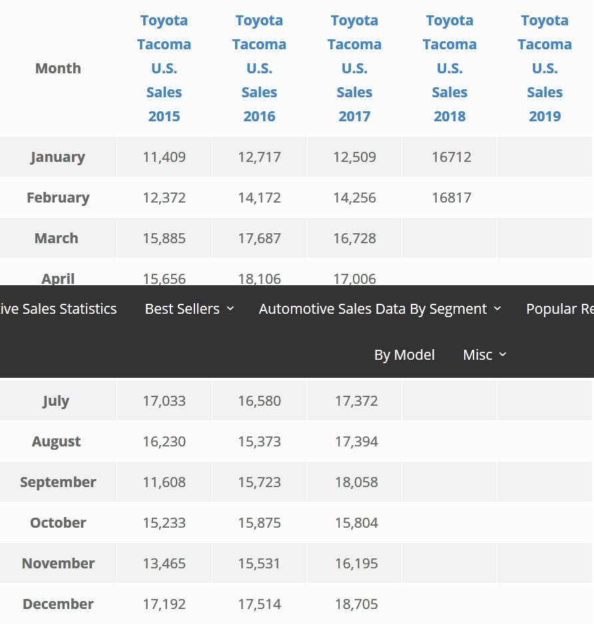Click February 2017 value 14,256
The image size is (594, 625).
coord(354,198)
